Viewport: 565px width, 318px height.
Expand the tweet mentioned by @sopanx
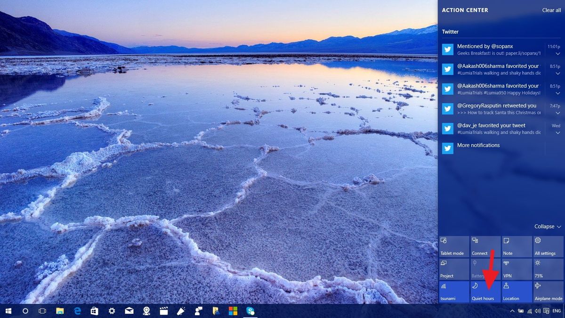coord(557,53)
